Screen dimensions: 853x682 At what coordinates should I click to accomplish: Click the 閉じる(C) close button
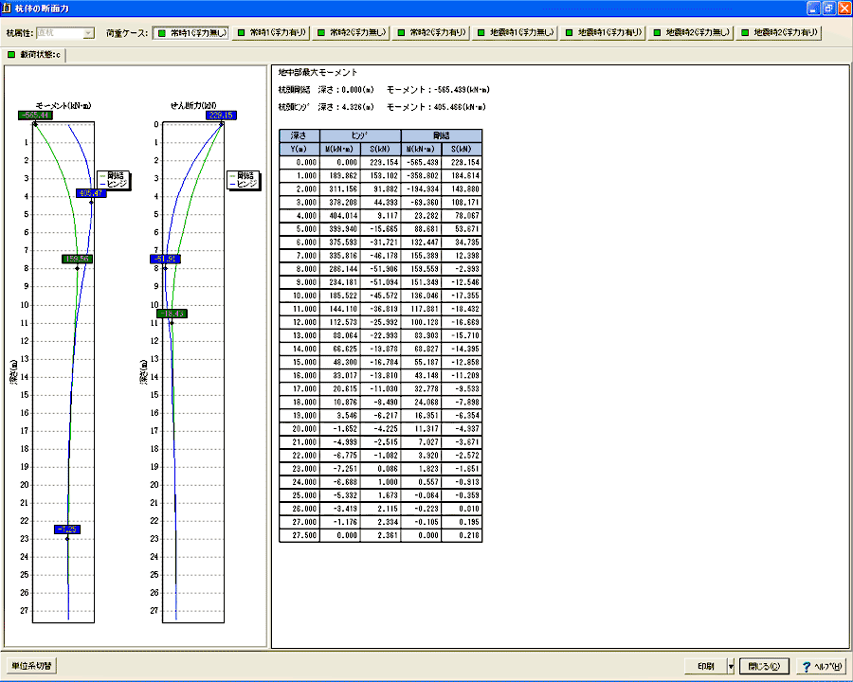pos(764,666)
